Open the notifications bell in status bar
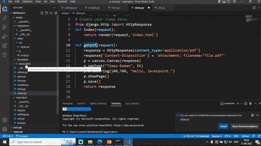 259,136
